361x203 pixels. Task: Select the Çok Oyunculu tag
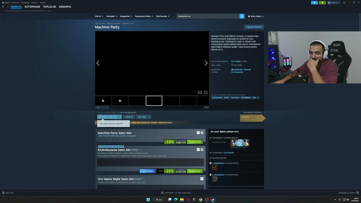pos(217,98)
